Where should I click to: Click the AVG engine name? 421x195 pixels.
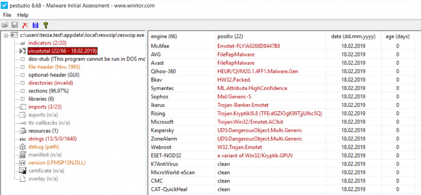coord(155,55)
